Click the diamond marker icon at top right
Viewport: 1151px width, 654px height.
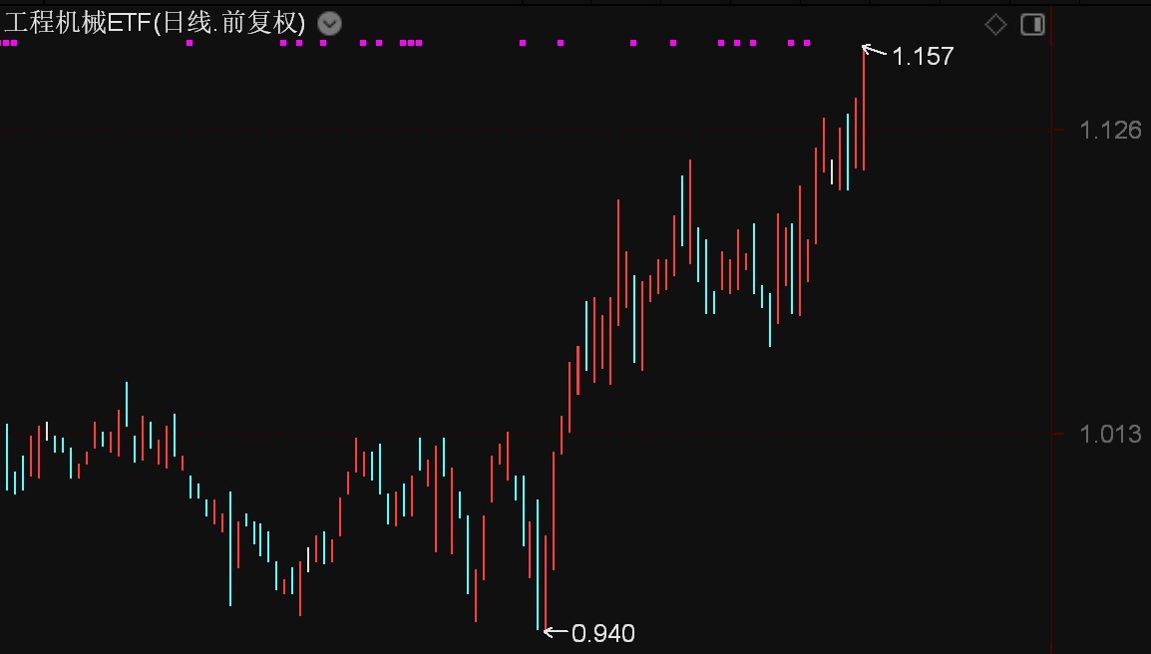(995, 24)
